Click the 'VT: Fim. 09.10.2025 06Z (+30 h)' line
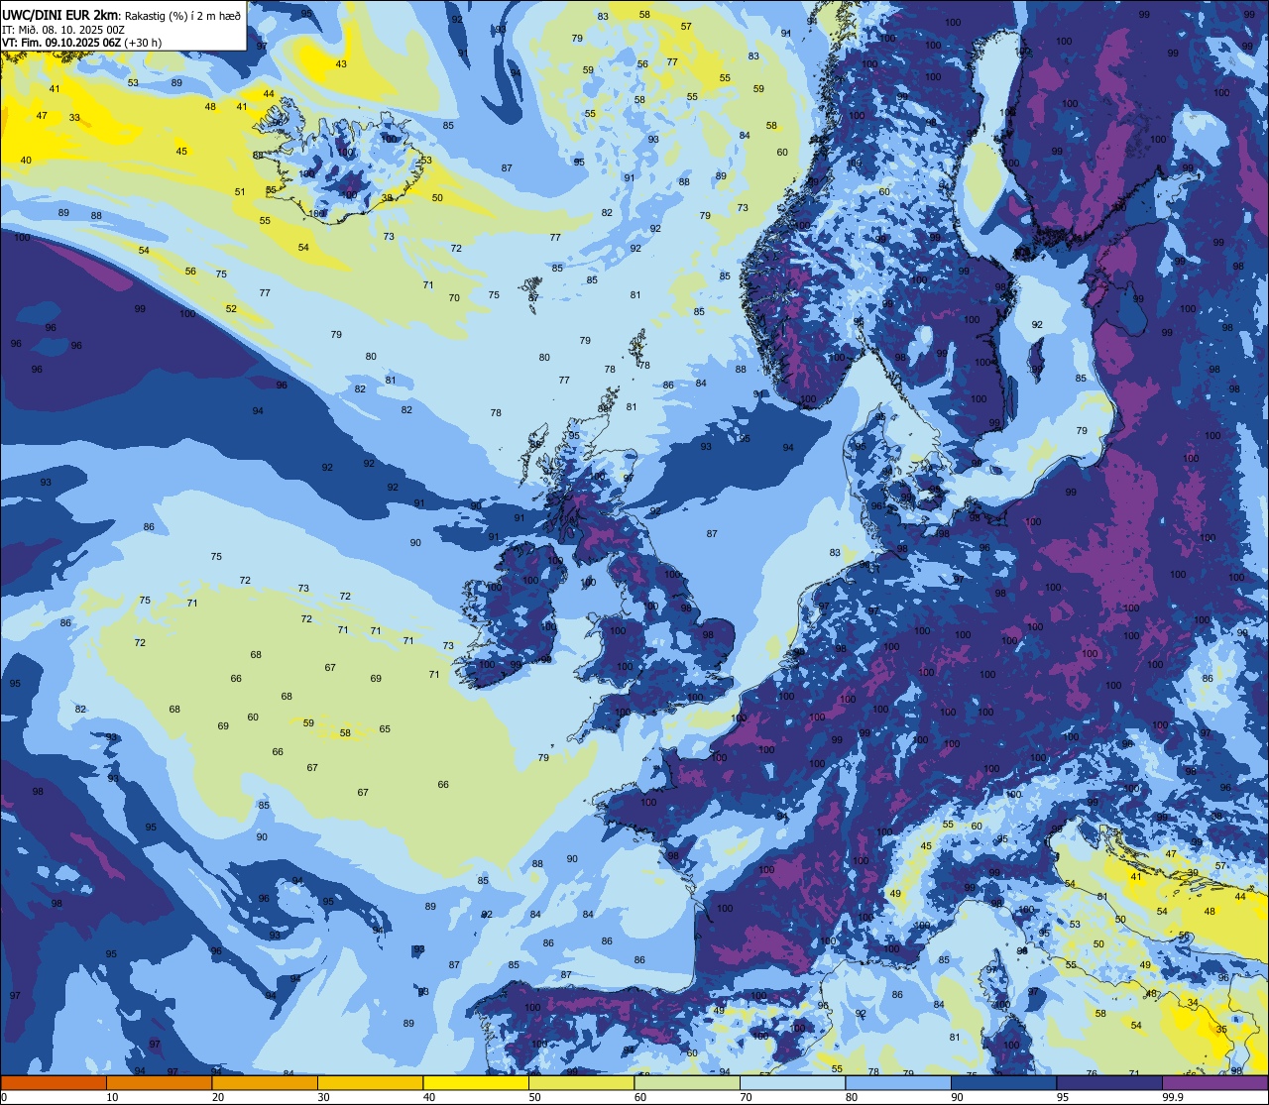 81,43
